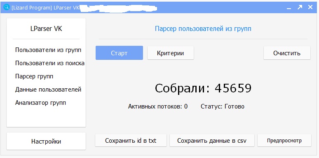Click the Статус: Готово label

point(223,106)
